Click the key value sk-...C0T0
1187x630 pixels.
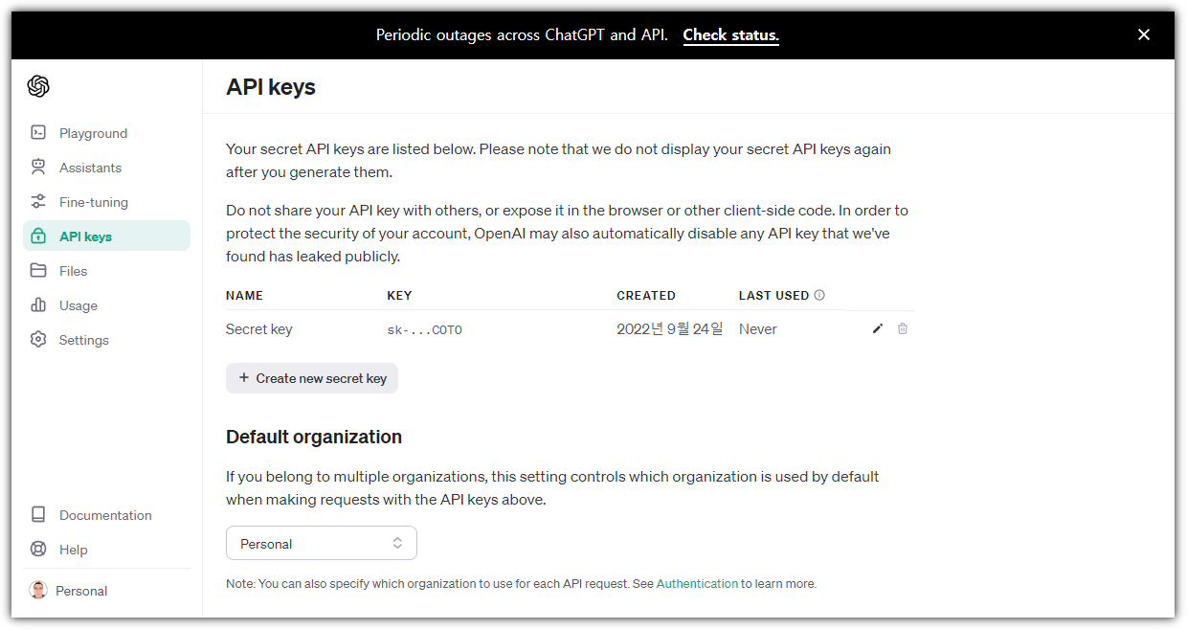[424, 329]
